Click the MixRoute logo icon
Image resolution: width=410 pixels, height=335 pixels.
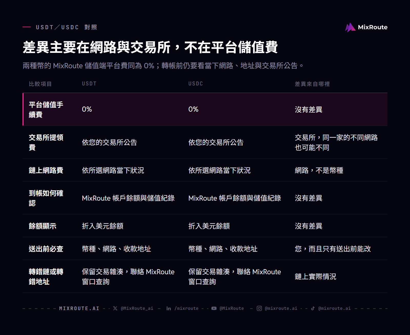tap(350, 27)
